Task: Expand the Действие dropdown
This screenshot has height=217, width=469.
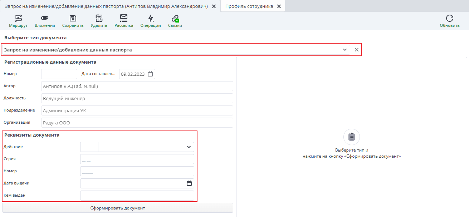Action: click(x=189, y=147)
